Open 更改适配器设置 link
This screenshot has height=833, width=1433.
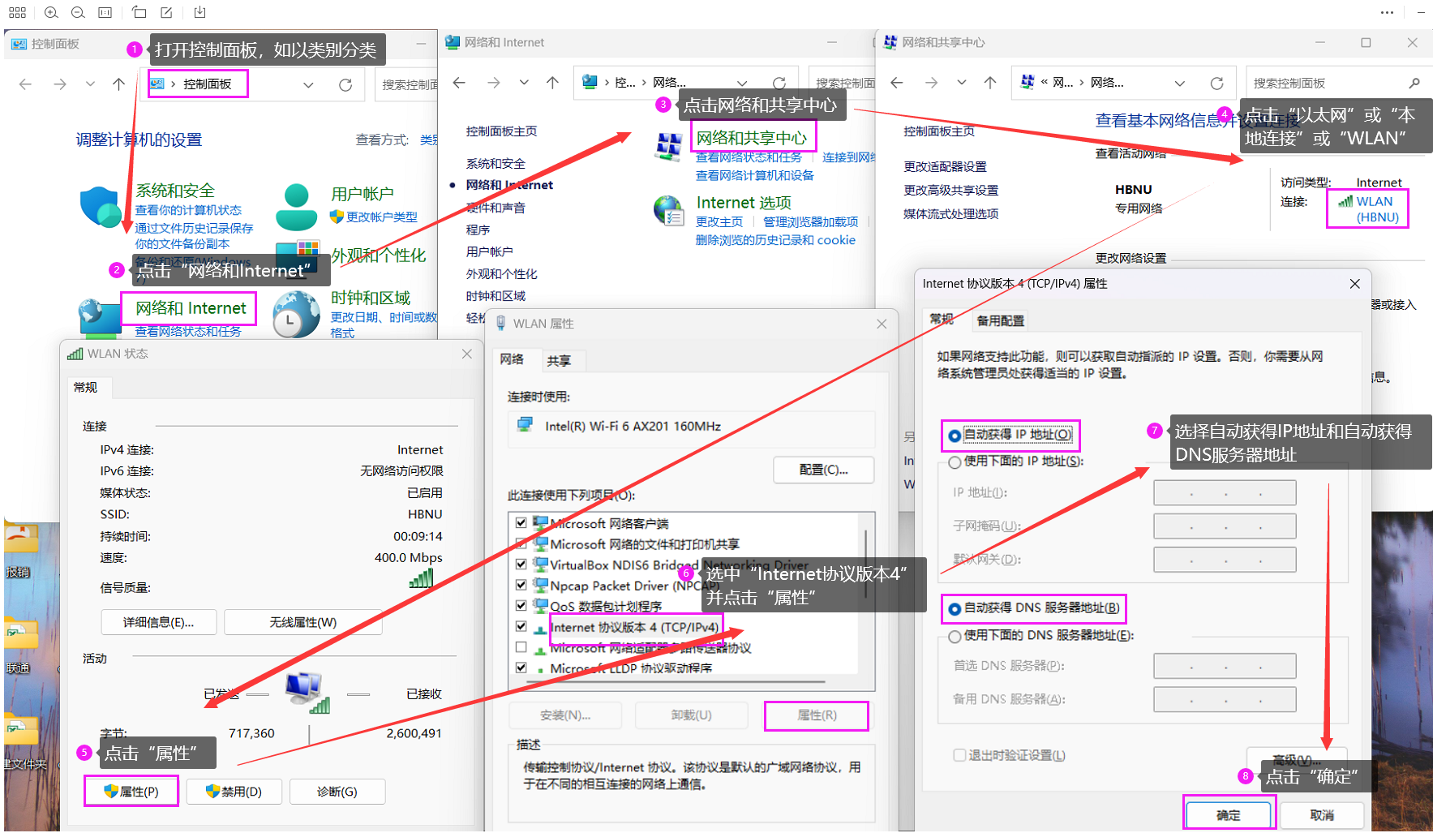(945, 166)
